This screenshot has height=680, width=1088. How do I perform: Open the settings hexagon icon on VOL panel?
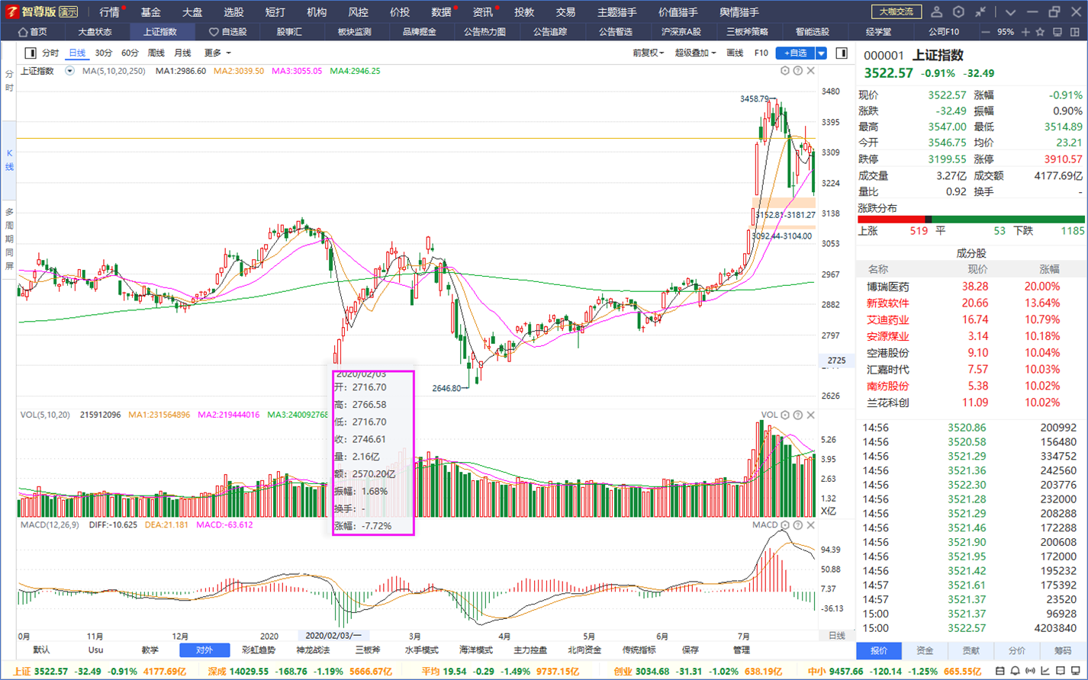click(x=784, y=415)
